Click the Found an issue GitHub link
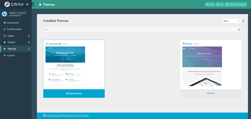 (67, 116)
